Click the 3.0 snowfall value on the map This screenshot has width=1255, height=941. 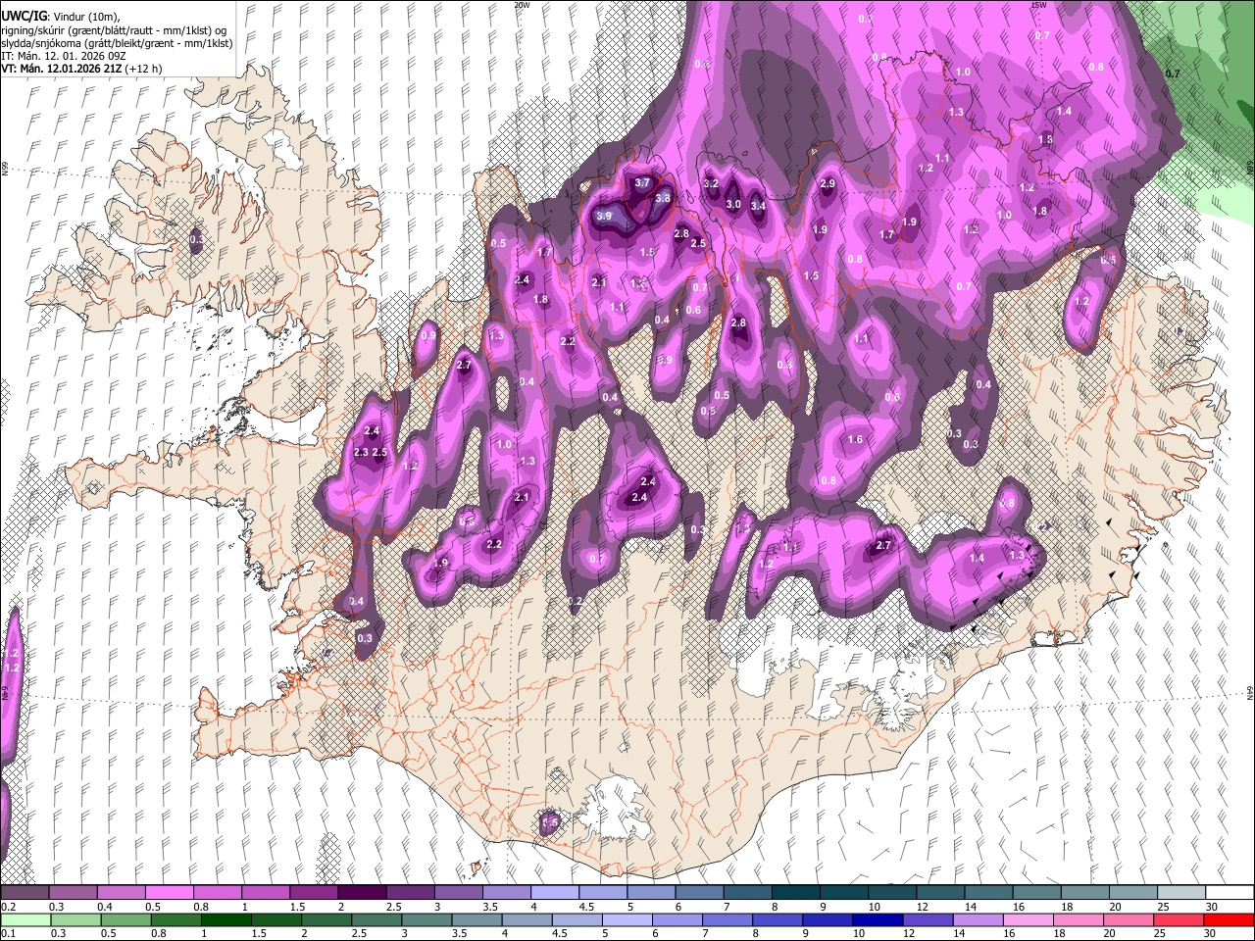733,204
